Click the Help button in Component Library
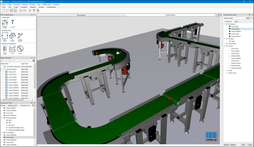This screenshot has width=254, height=147. (243, 144)
